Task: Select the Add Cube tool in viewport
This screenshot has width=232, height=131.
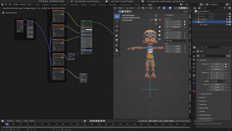Action: (117, 55)
